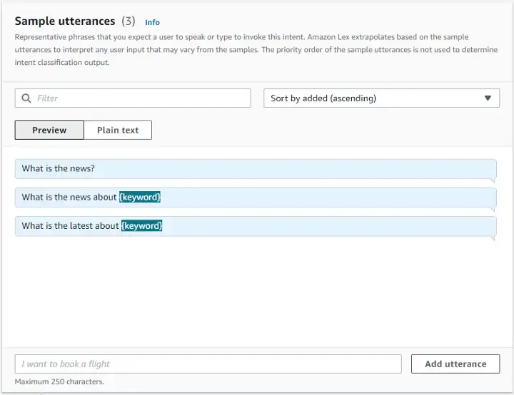514x395 pixels.
Task: Click {keyword} slot in "latest about" utterance
Action: [x=141, y=226]
